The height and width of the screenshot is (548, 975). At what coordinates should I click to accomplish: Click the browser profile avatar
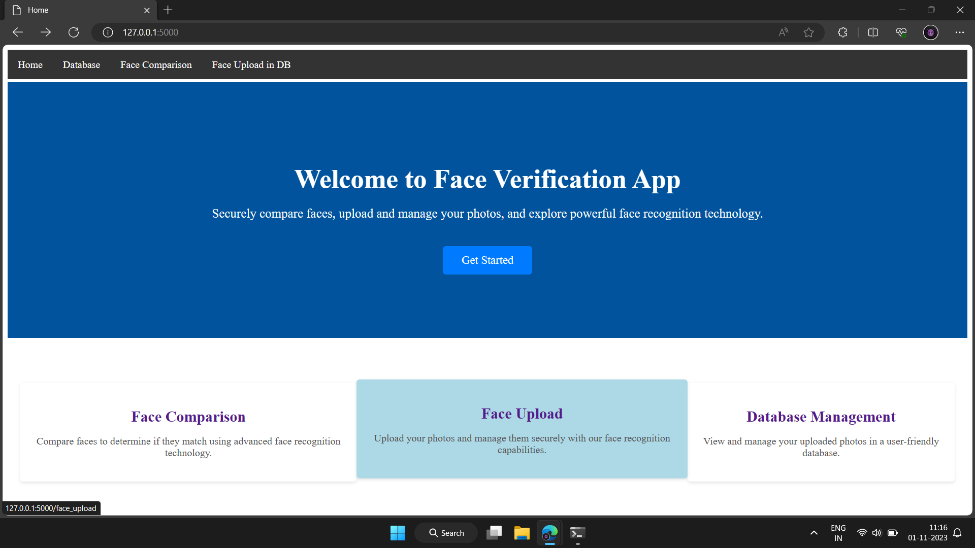931,32
